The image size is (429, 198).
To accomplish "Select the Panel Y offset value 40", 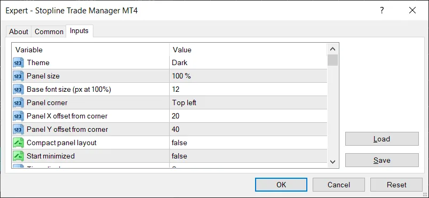I will point(248,129).
